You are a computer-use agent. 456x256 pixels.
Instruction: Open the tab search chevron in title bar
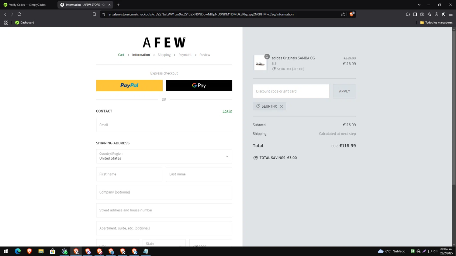point(419,5)
